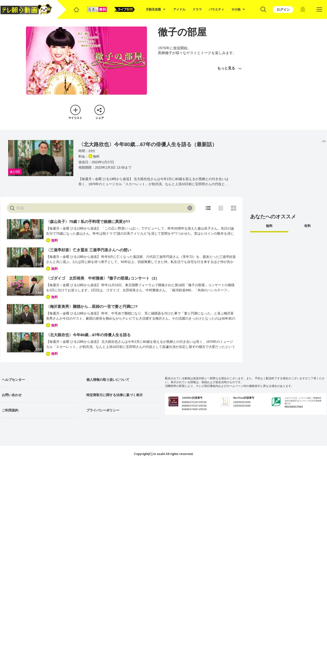This screenshot has height=655, width=327.
Task: Open 北大路欣也 list row thumbnail
Action: click(x=25, y=342)
